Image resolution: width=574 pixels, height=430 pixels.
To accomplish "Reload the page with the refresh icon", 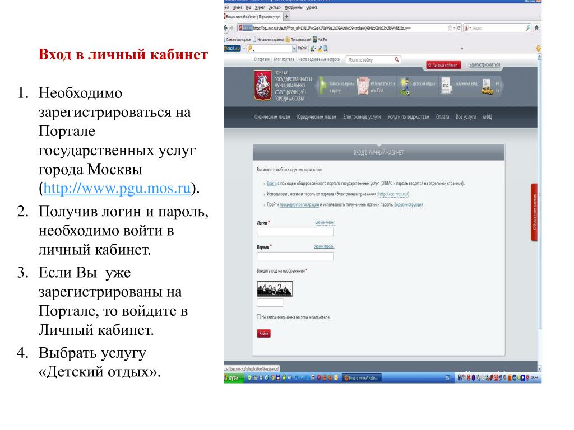I will [459, 28].
